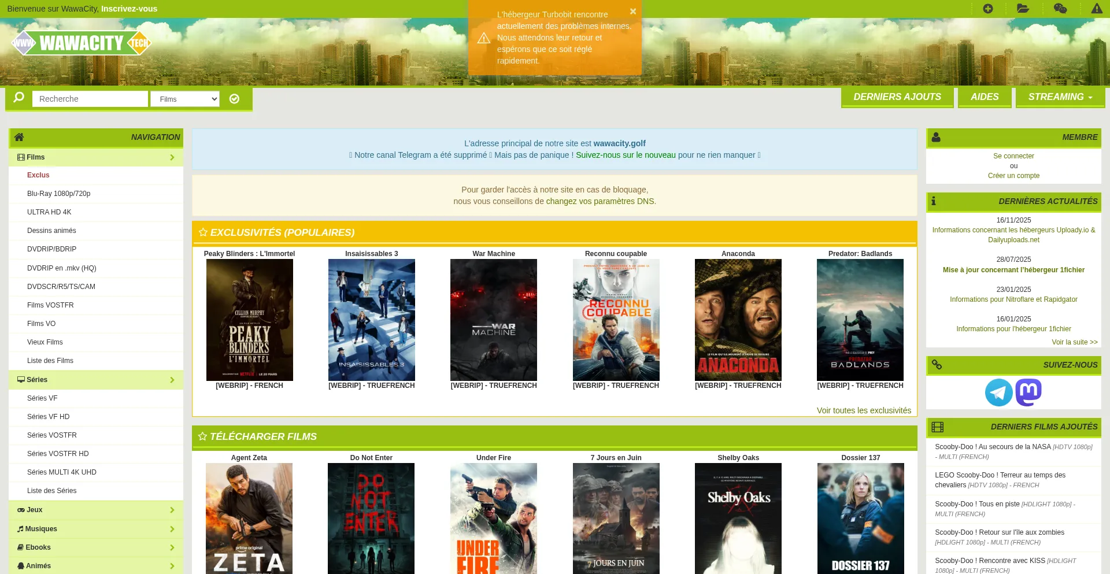Open the wawacity.golf address link
Screen dimensions: 1110x574
click(x=619, y=143)
